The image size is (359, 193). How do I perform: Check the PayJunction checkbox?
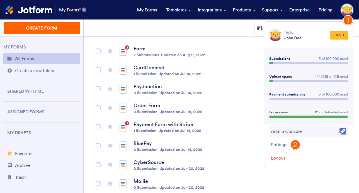point(98,89)
